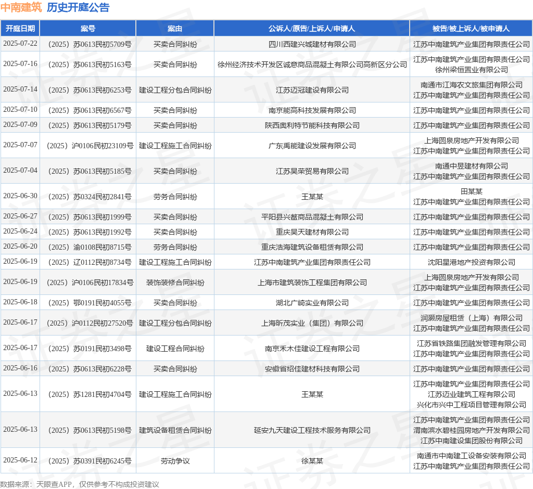Click plaintiff 四川西建兴城建材有限公司
Screen dimensions: 533x489
pos(312,44)
